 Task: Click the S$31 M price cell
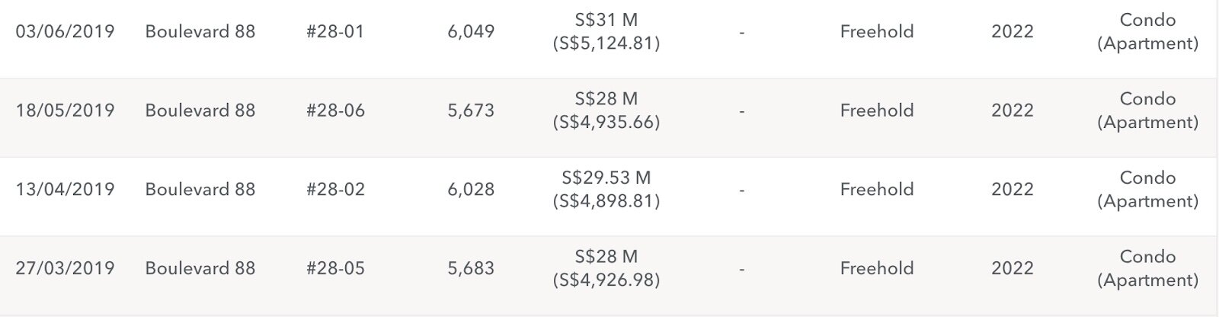point(606,20)
